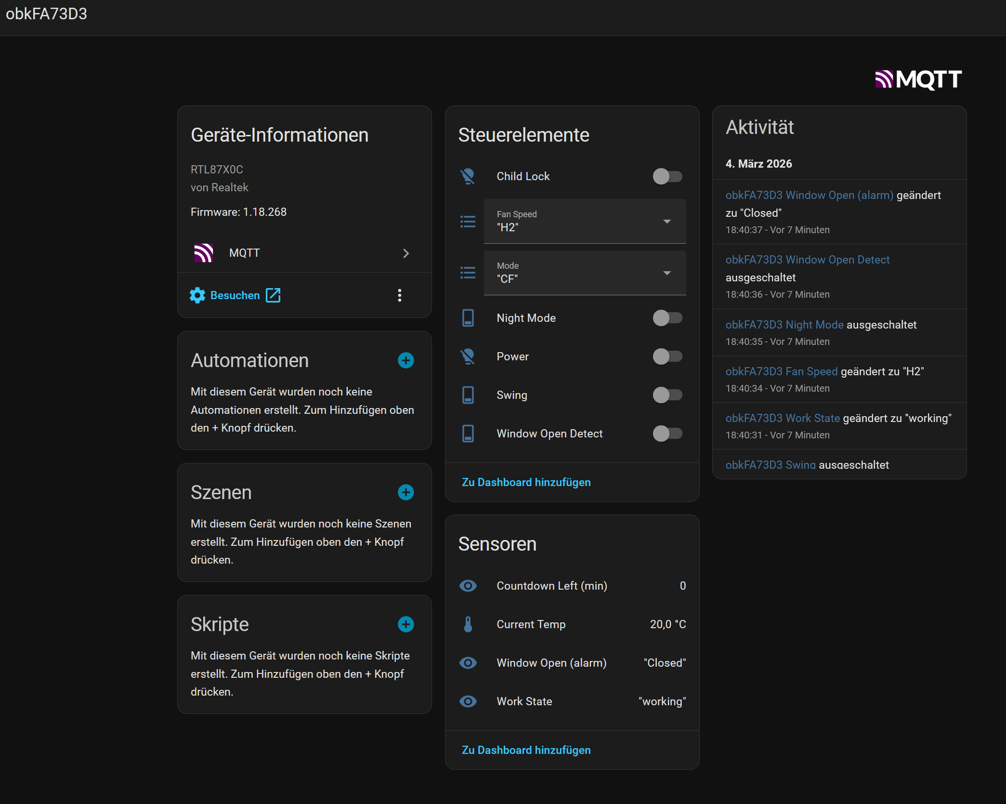
Task: Open the Mode dropdown
Action: pos(584,273)
